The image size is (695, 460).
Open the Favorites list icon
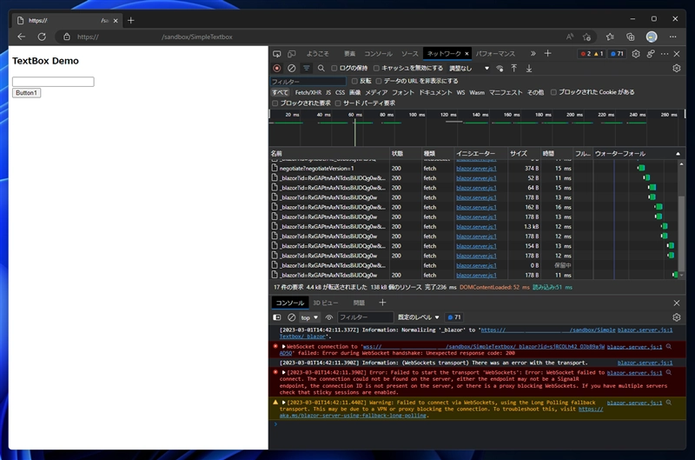(611, 37)
